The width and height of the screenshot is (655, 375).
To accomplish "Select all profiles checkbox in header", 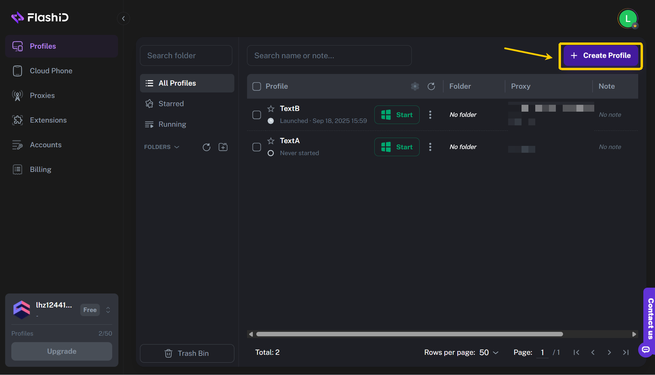I will tap(257, 86).
